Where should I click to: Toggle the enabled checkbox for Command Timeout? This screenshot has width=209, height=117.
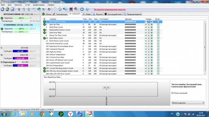158,49
